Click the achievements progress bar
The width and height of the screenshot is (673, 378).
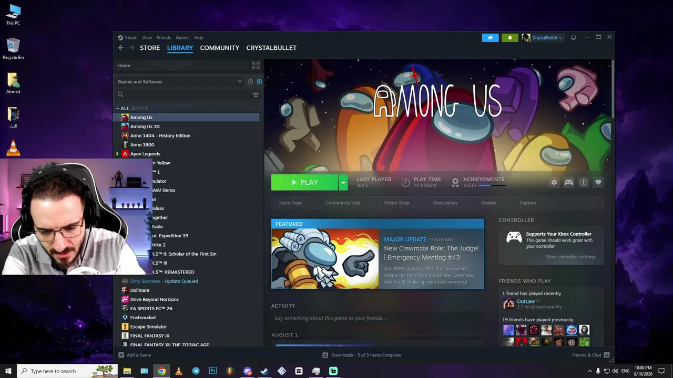[492, 185]
